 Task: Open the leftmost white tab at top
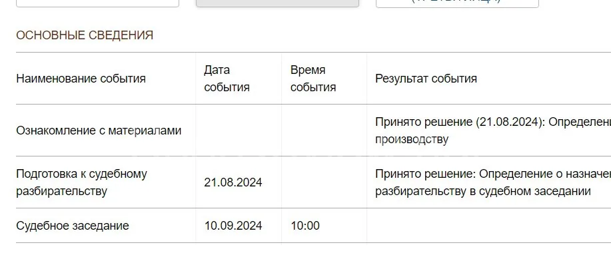tap(97, 3)
